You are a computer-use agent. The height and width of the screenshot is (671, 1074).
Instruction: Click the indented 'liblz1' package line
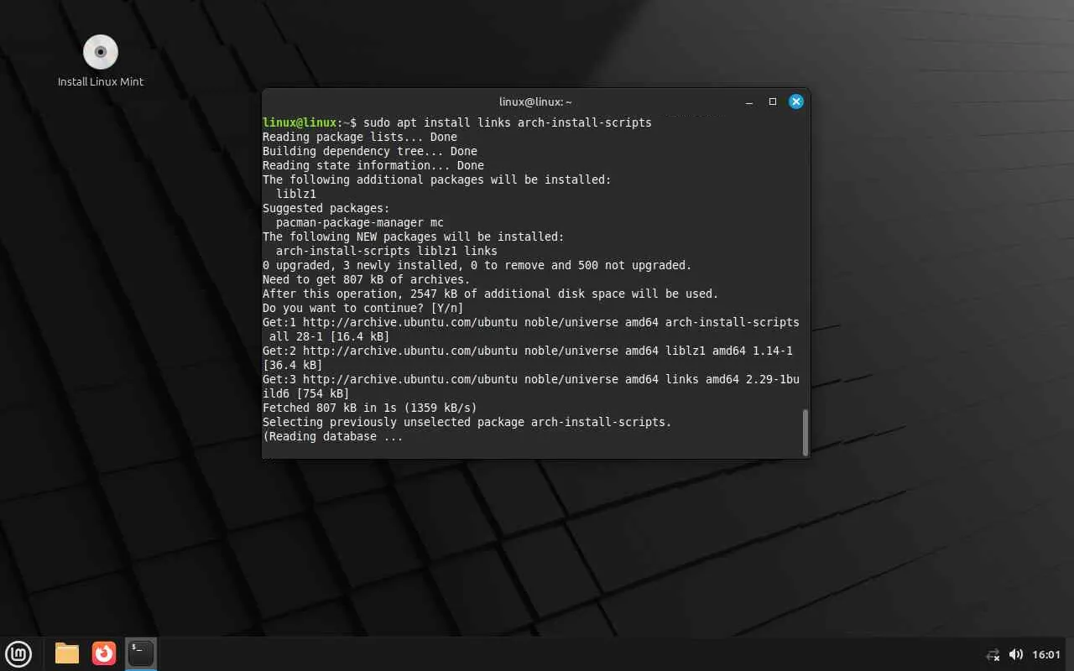pos(296,194)
